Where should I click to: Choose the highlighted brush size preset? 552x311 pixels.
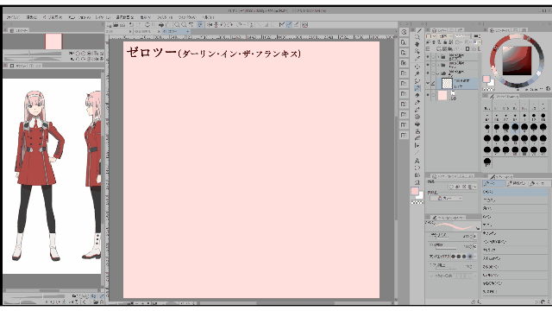(515, 129)
